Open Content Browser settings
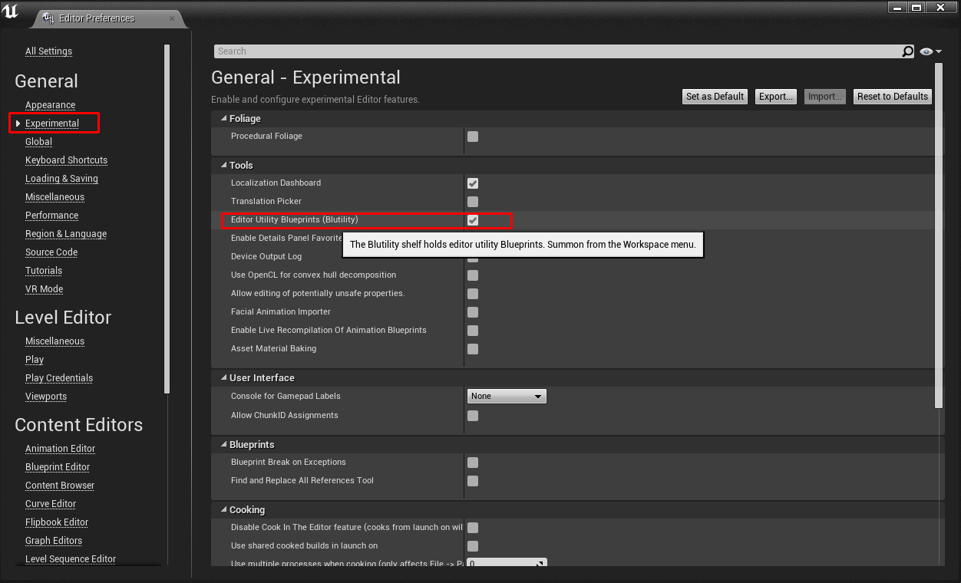Viewport: 961px width, 583px height. coord(60,486)
